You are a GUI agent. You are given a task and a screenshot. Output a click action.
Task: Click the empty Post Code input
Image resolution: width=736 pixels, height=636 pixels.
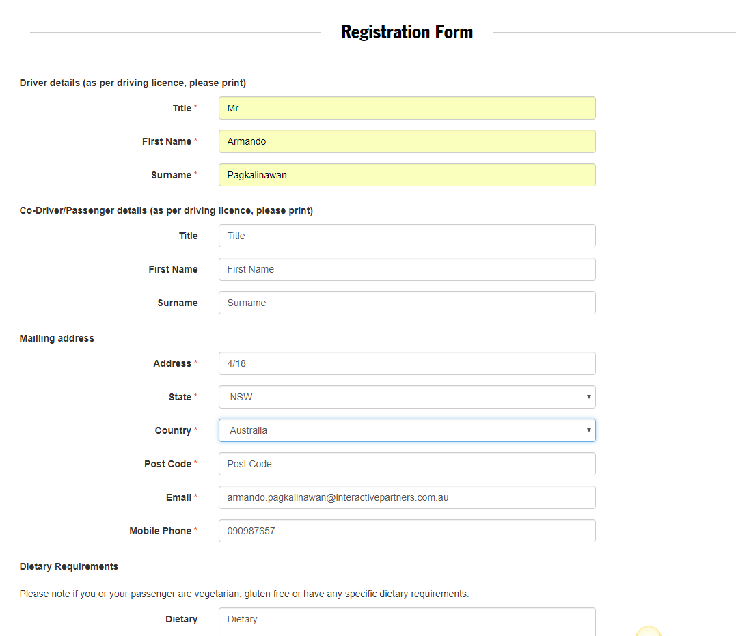(x=407, y=464)
